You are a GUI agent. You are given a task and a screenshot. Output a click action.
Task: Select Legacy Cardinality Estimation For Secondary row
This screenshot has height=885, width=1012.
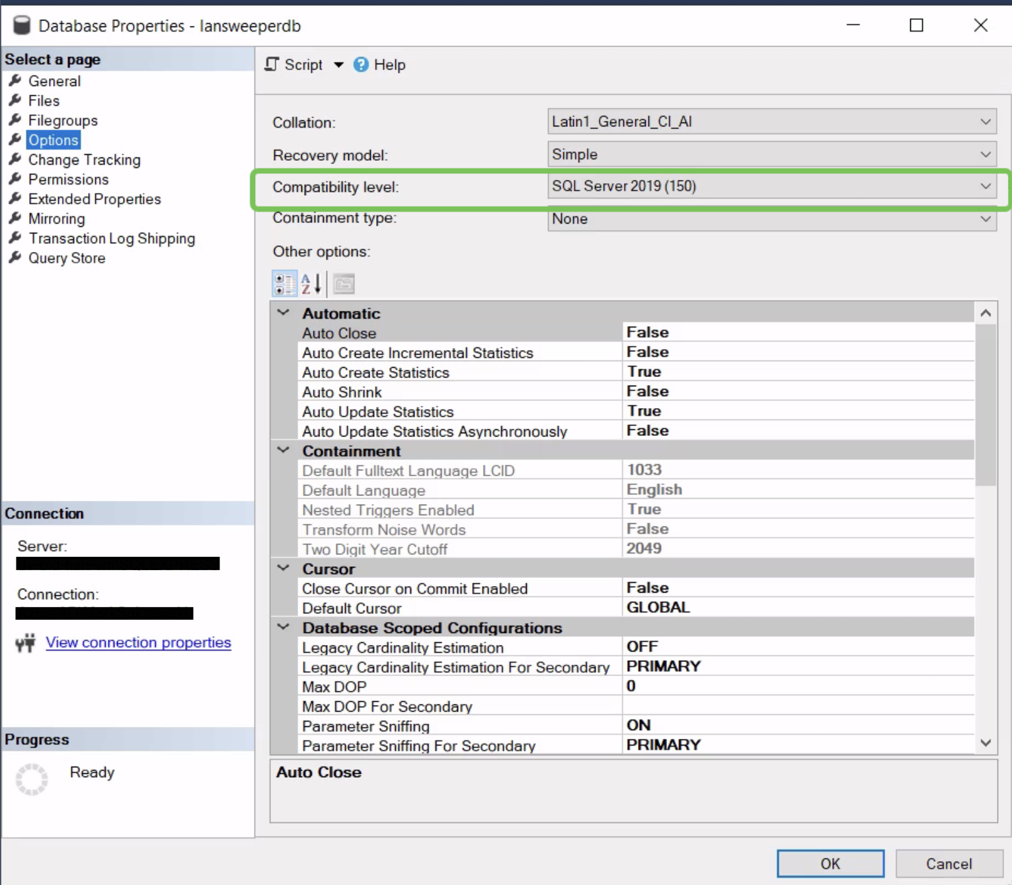coord(637,667)
